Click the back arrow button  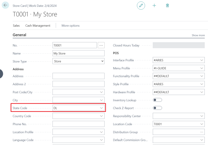point(5,6)
